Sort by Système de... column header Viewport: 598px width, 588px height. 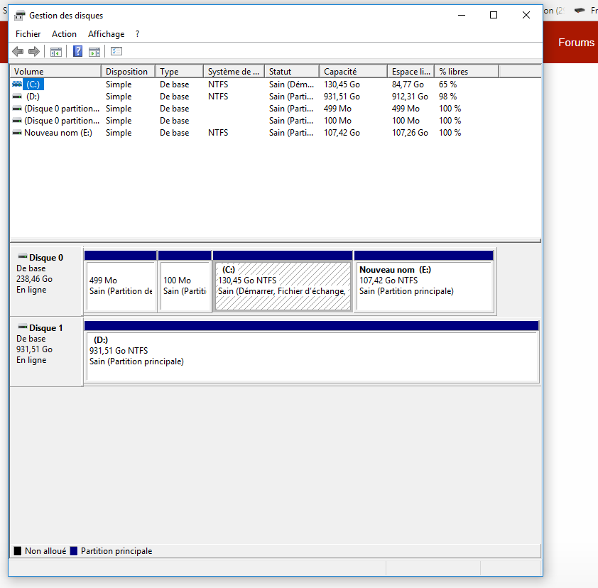[234, 71]
